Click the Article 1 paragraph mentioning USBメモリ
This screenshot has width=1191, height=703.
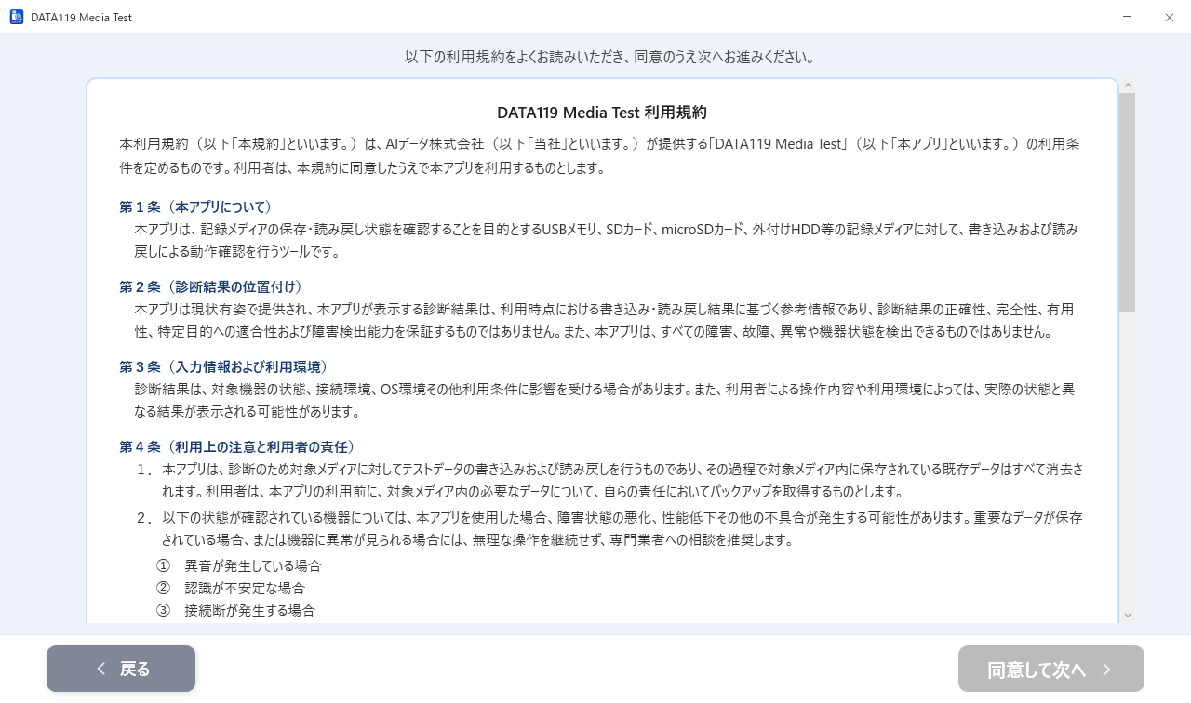[607, 240]
